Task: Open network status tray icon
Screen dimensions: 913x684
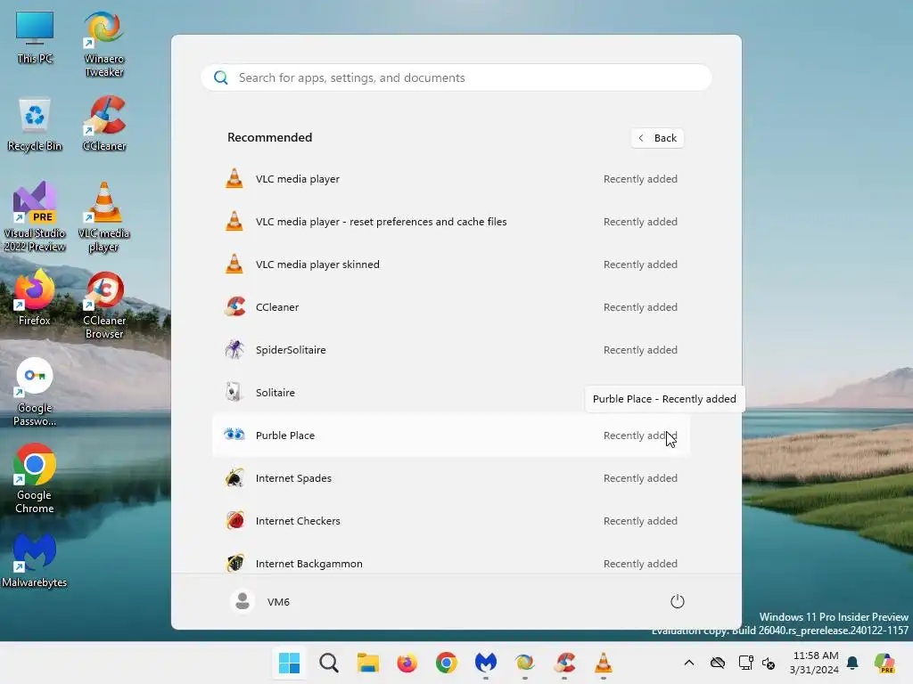Action: tap(745, 663)
